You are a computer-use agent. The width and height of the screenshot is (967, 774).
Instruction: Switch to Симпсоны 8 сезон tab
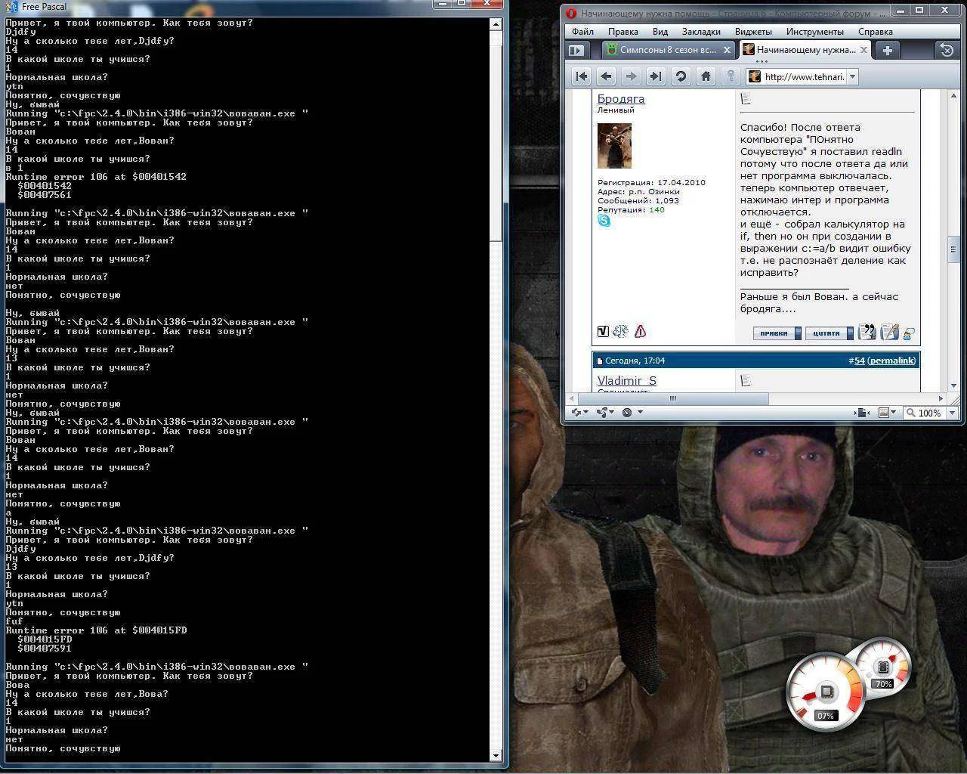pos(661,50)
